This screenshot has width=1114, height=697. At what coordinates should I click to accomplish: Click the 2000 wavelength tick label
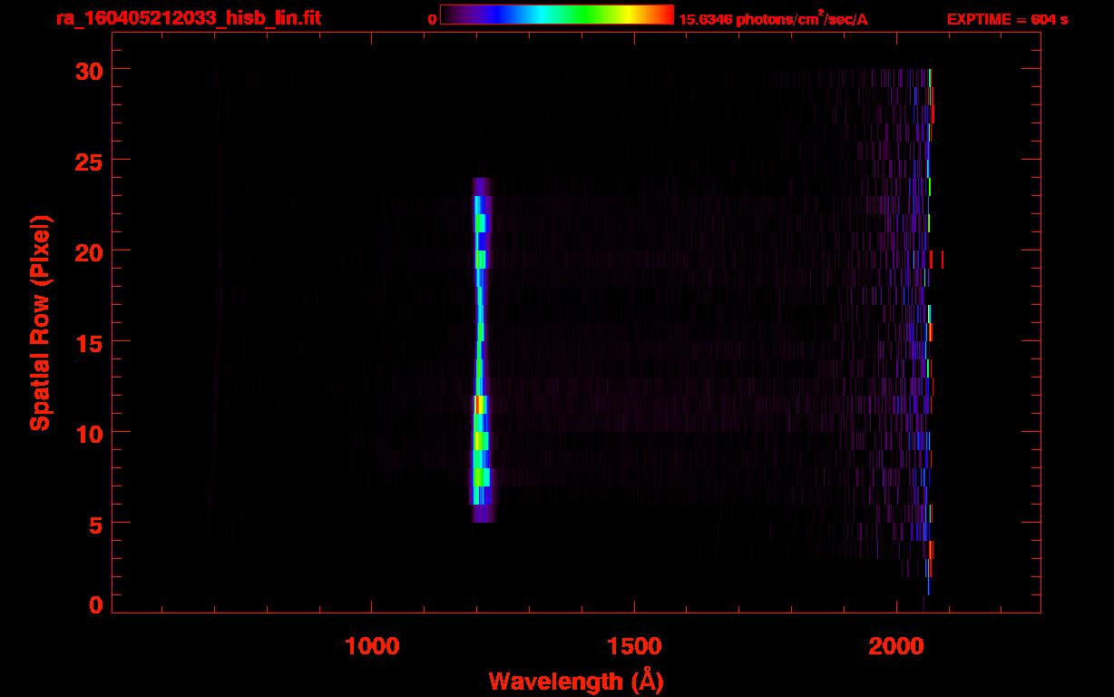click(x=895, y=646)
